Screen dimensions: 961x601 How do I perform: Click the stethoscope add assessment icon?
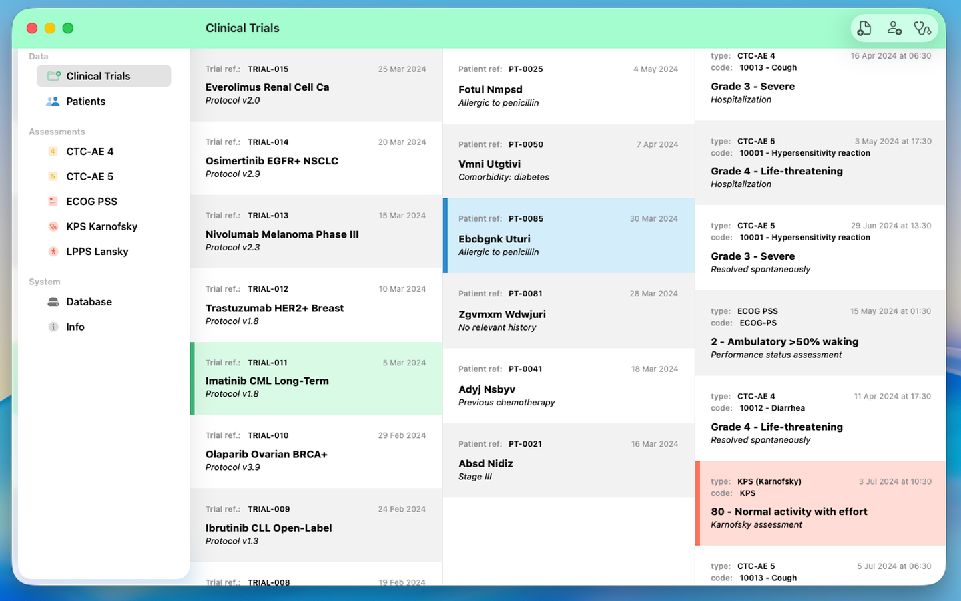(922, 28)
